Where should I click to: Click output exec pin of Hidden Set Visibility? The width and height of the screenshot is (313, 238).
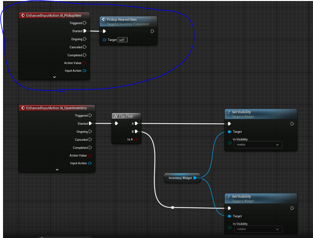click(292, 208)
